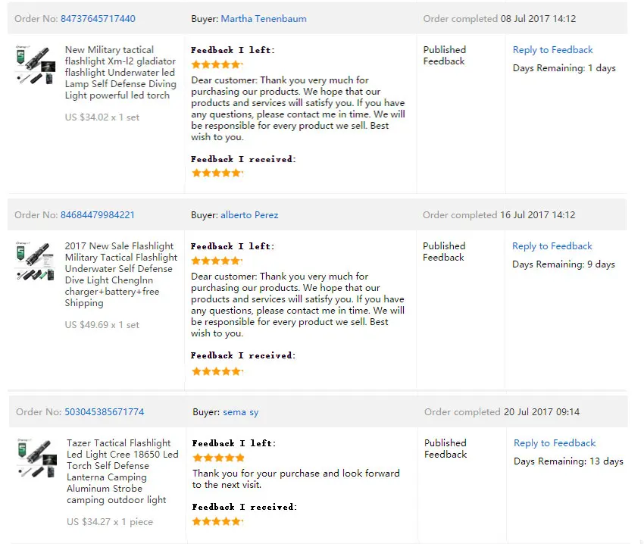View buyer sema sy's profile
This screenshot has width=644, height=544.
(241, 412)
